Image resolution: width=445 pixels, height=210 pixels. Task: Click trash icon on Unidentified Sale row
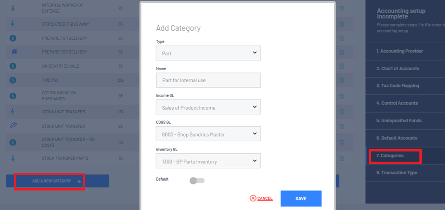pos(342,66)
